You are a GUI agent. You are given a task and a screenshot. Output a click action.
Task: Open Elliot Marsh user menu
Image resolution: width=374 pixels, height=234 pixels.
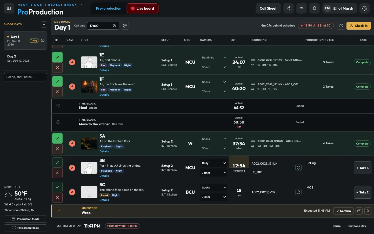(339, 8)
